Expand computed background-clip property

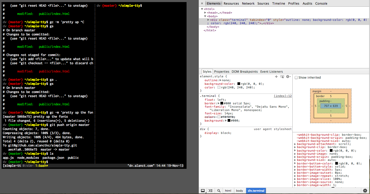point(295,147)
